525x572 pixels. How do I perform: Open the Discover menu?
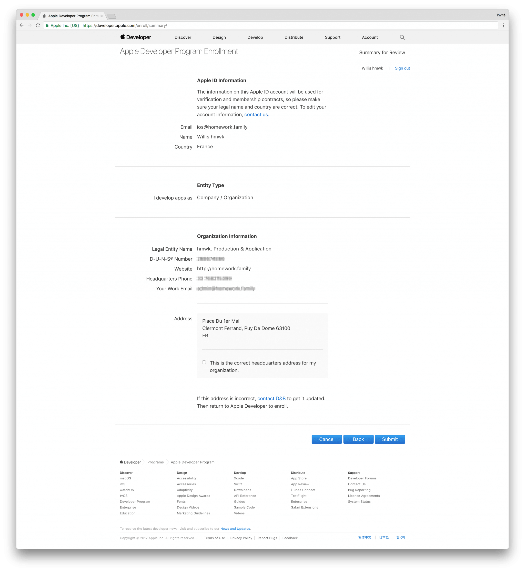click(183, 37)
